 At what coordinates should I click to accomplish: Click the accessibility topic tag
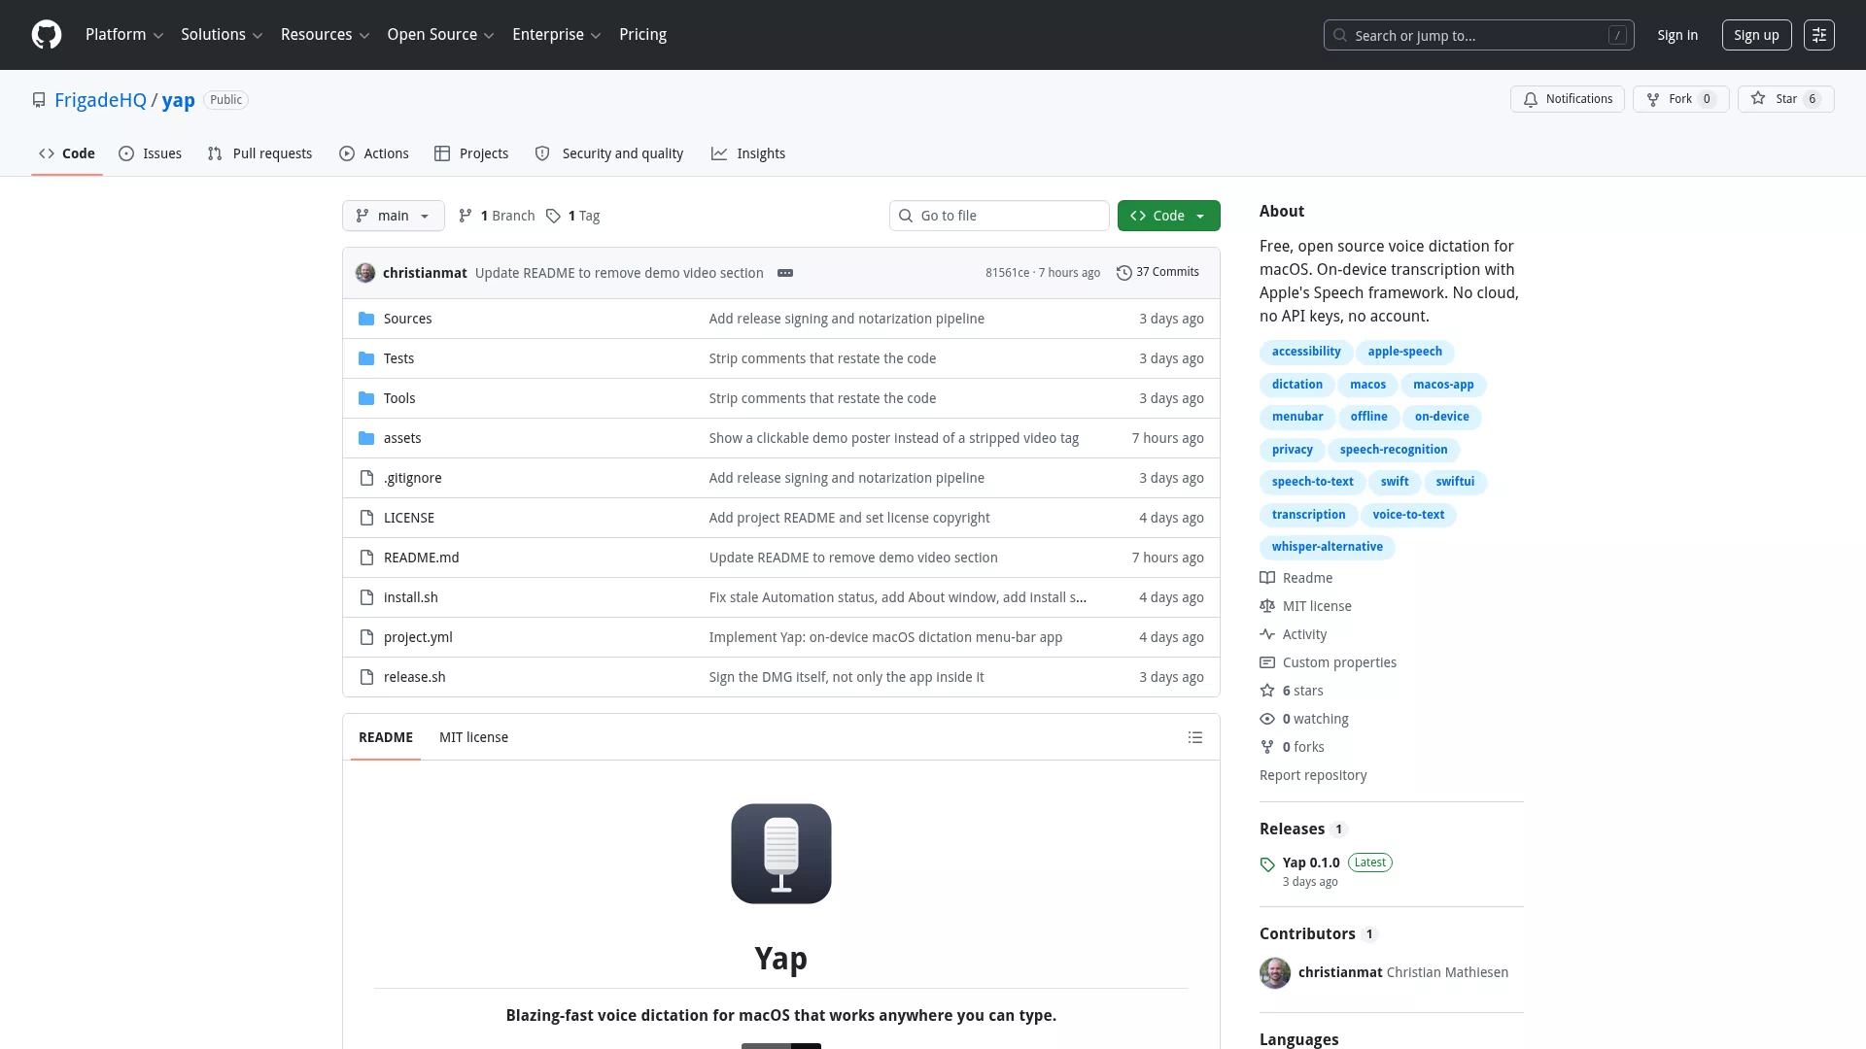click(1306, 352)
